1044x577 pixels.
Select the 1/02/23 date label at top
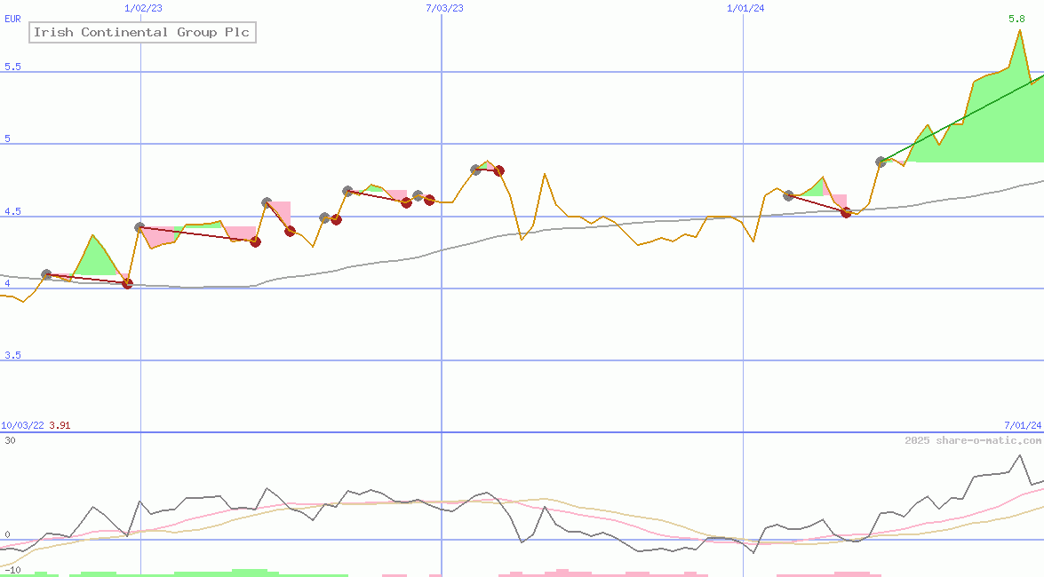tap(143, 8)
